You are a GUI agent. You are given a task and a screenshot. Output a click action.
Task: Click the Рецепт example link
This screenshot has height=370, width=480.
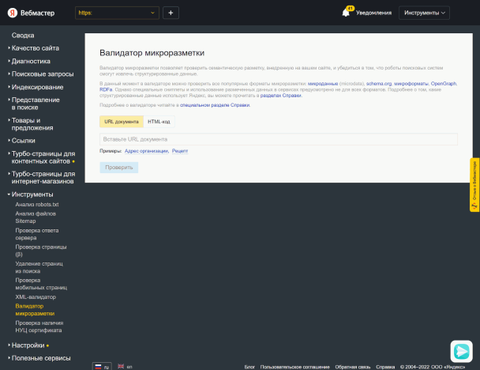pyautogui.click(x=180, y=150)
